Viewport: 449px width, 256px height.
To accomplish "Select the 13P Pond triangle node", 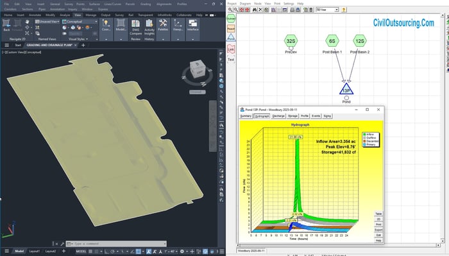I will [346, 89].
